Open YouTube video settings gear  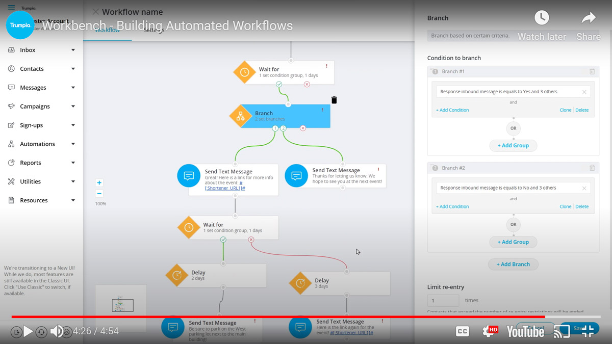click(x=490, y=331)
